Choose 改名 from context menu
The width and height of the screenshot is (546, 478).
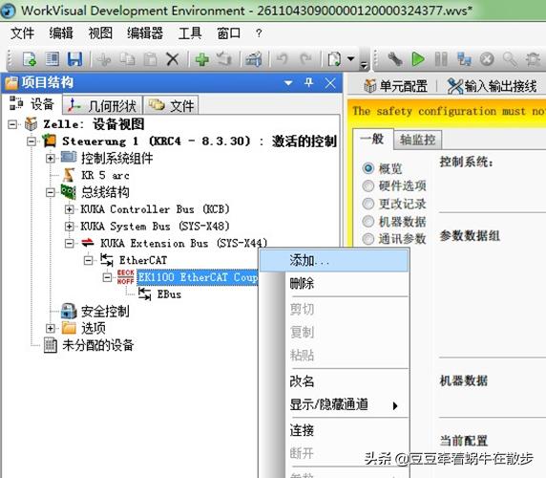333,380
